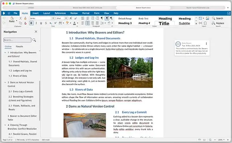Switch to the Review tab
Viewport: 232px width, 143px height.
(x=74, y=13)
